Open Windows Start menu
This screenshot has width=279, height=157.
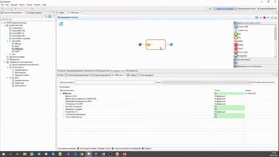pyautogui.click(x=3, y=154)
